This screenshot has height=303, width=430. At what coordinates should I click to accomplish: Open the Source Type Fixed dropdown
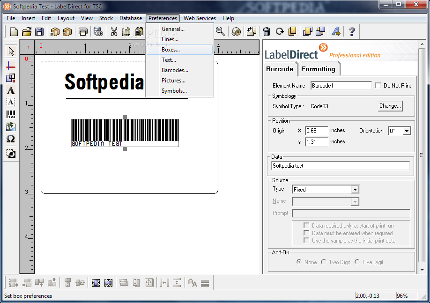355,190
